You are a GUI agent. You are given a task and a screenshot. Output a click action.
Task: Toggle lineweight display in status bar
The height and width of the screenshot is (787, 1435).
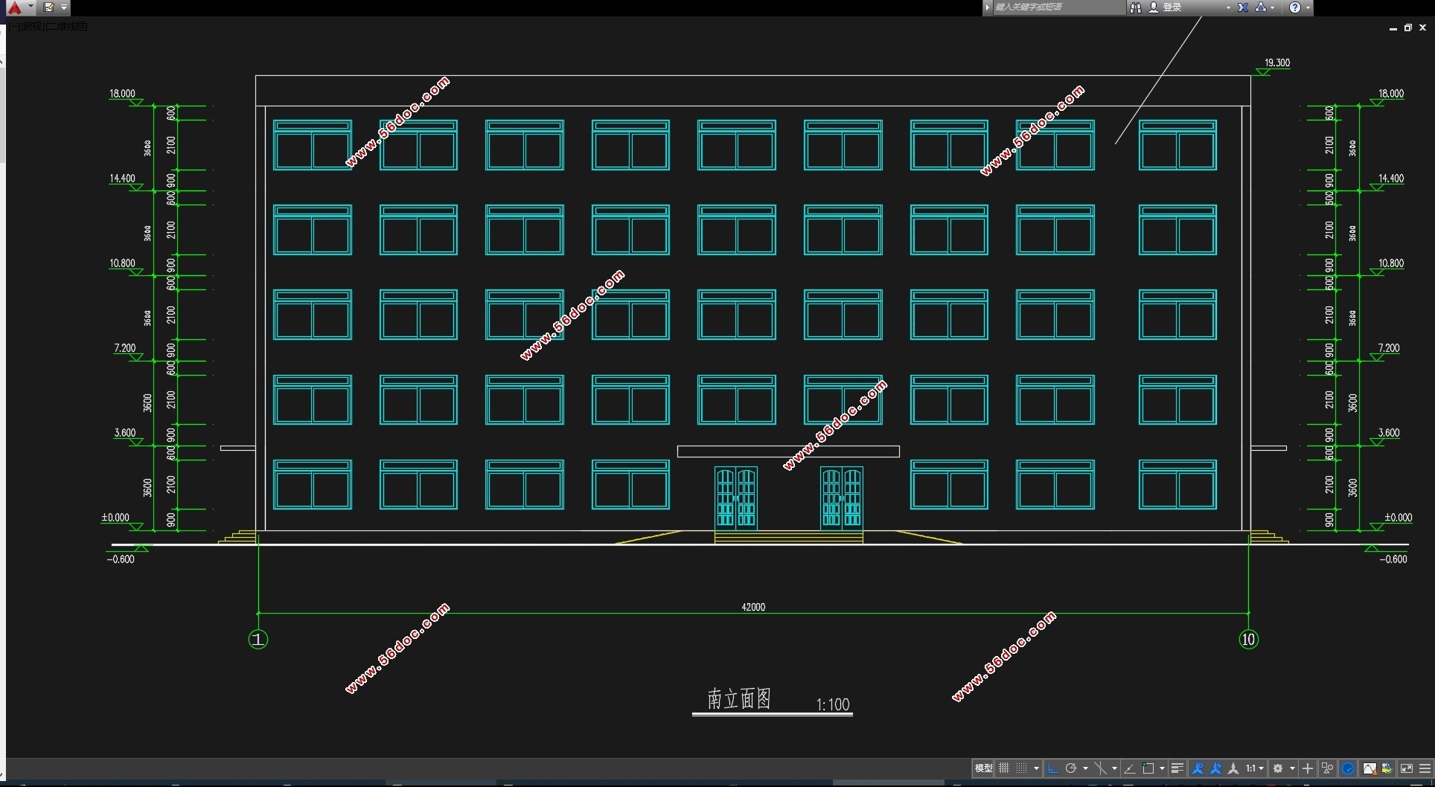[1177, 768]
